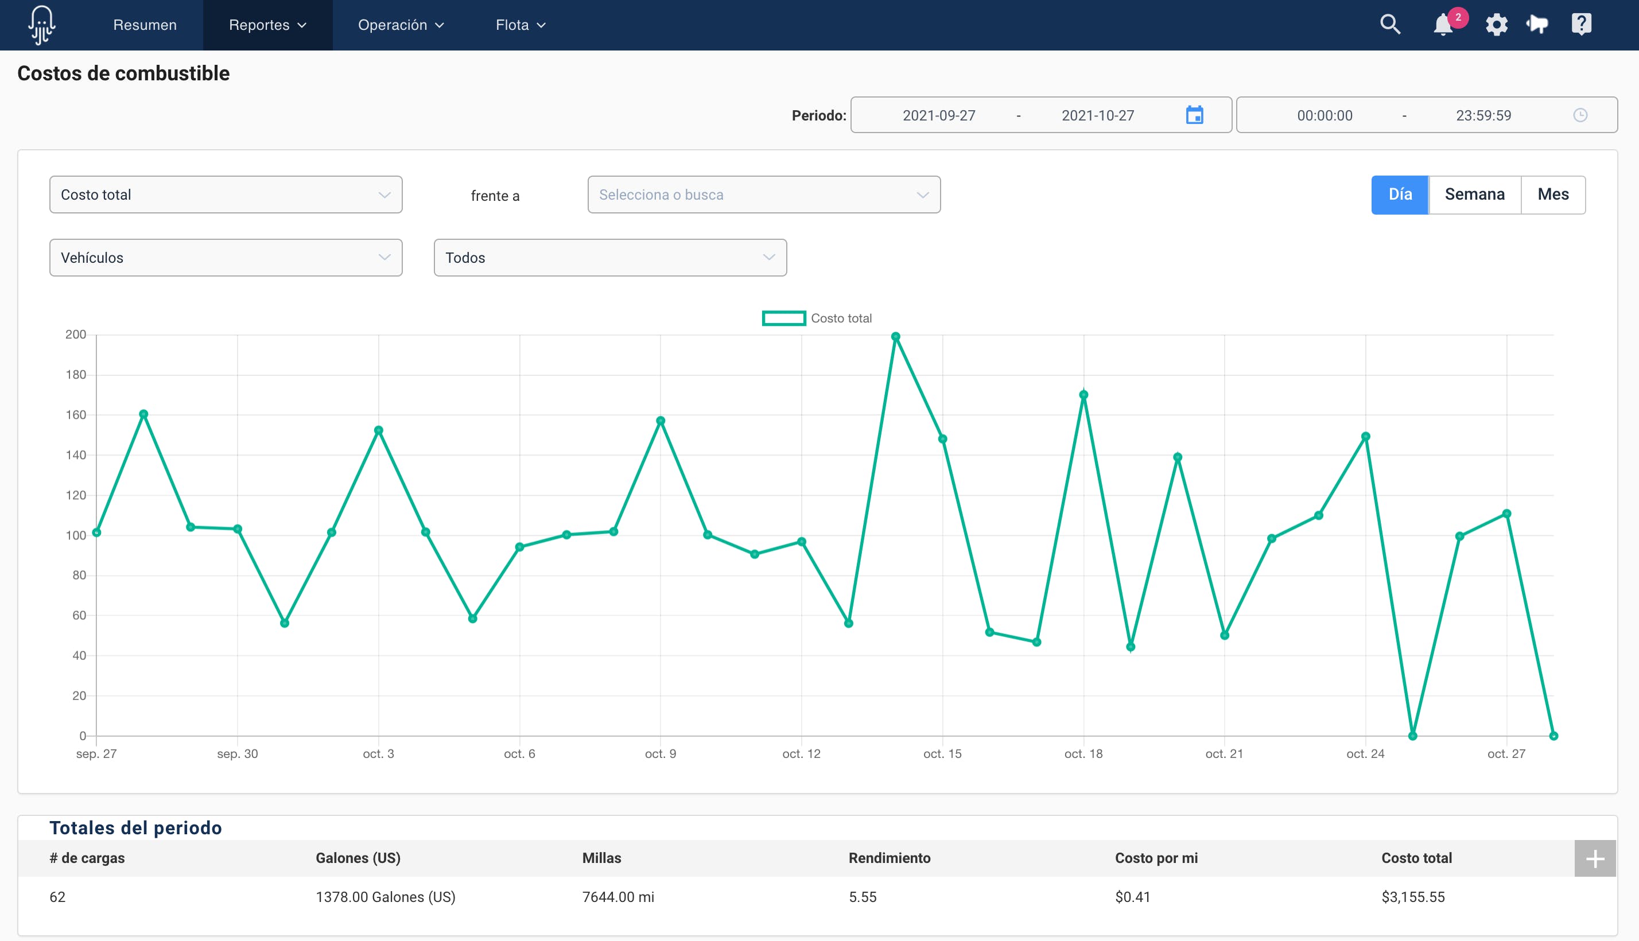Open the Costo total metric dropdown
1639x941 pixels.
pos(226,195)
